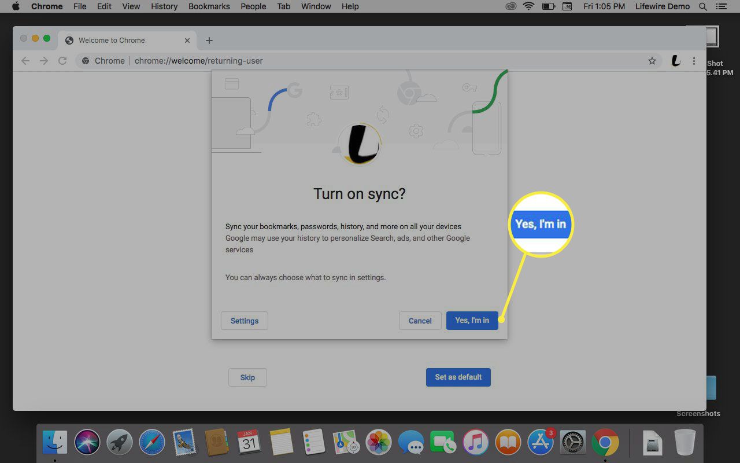The height and width of the screenshot is (463, 740).
Task: Open the View menu
Action: [x=131, y=6]
